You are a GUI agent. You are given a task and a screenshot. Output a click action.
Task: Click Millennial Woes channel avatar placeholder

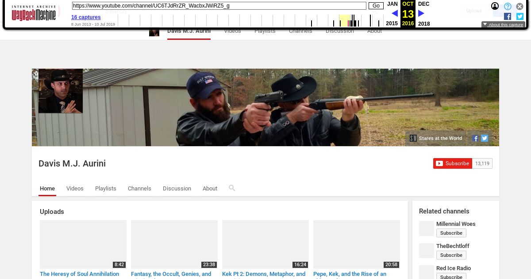click(427, 229)
